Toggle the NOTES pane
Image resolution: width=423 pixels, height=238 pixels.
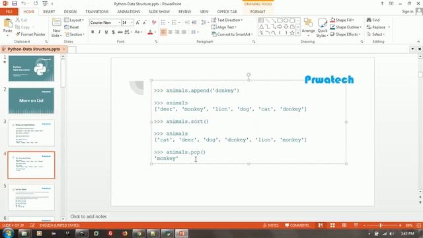[271, 225]
